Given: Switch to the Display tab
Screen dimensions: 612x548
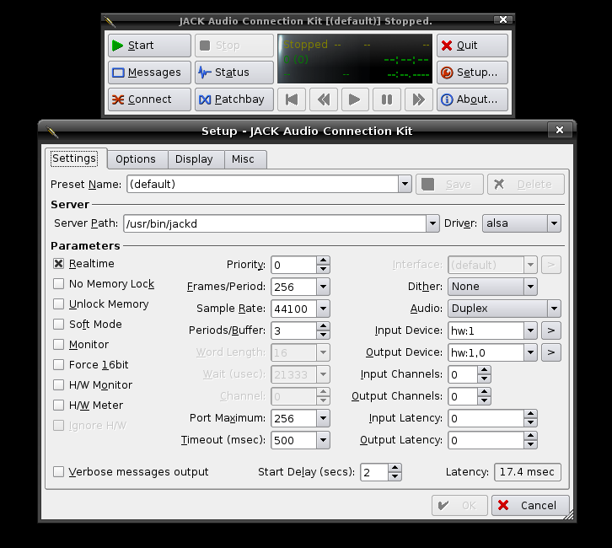Looking at the screenshot, I should (194, 159).
